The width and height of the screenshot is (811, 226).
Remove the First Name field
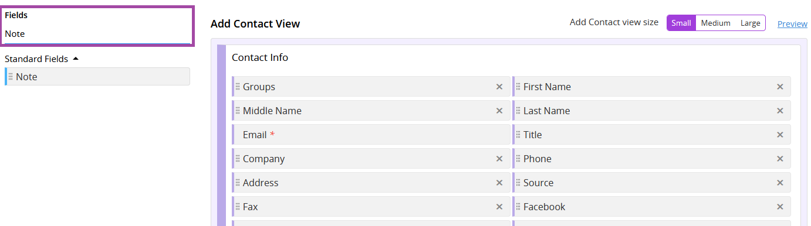(x=780, y=87)
